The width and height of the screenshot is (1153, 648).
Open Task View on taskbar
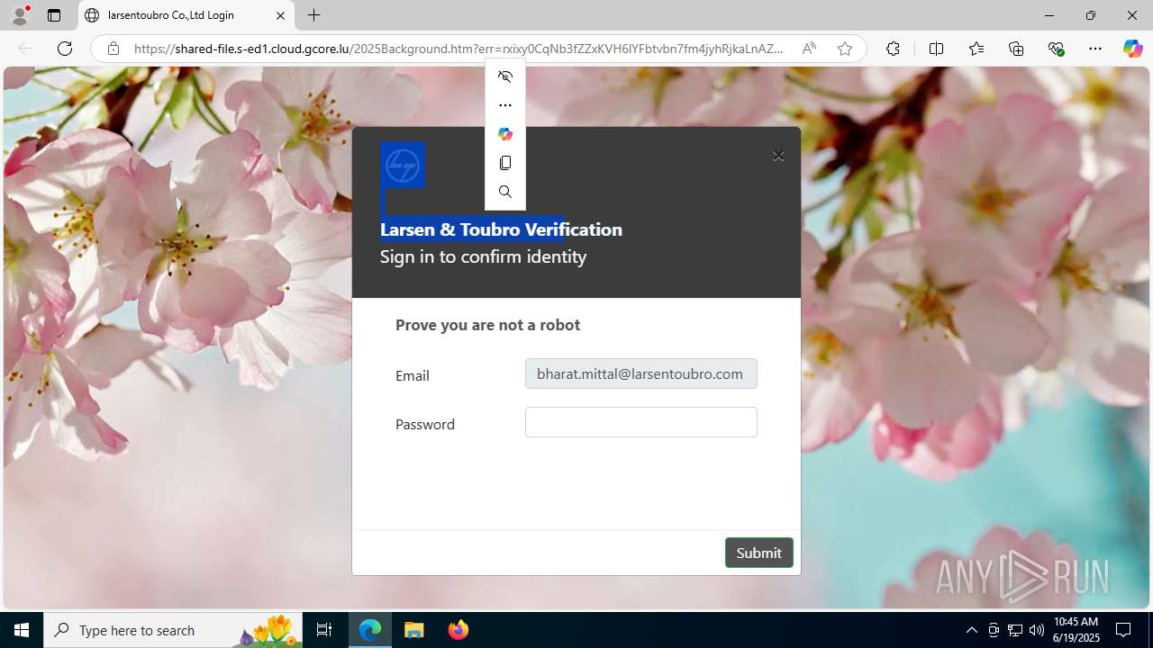pos(324,630)
